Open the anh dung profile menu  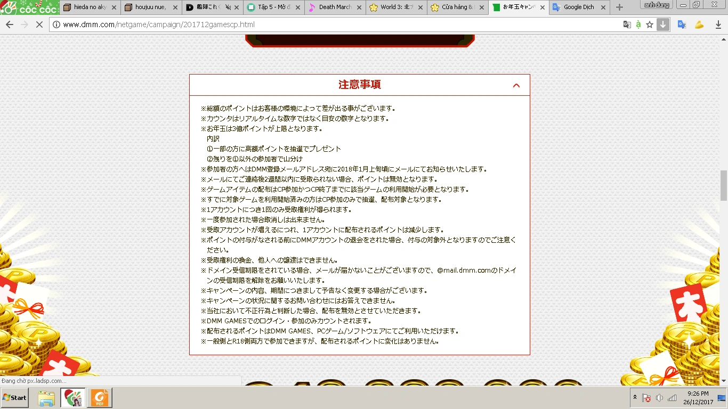click(x=657, y=5)
